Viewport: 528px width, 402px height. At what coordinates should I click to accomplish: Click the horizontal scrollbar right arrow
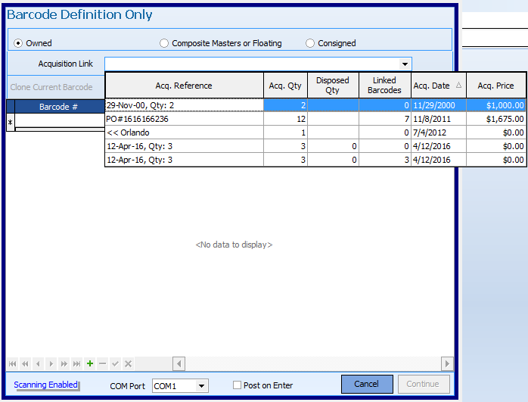pyautogui.click(x=447, y=364)
